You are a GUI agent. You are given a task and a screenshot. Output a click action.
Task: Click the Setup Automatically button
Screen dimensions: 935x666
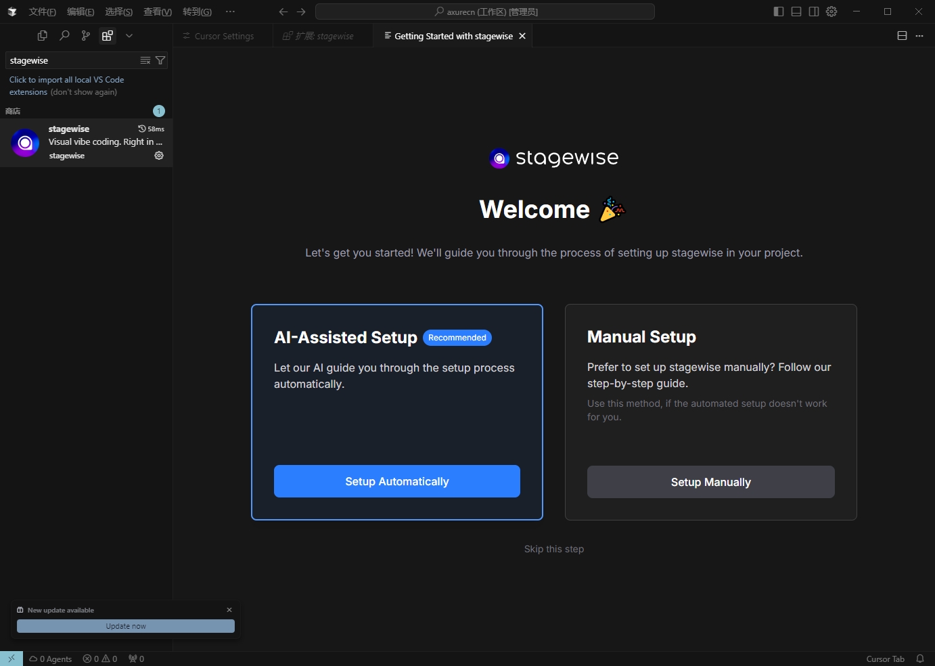[397, 481]
